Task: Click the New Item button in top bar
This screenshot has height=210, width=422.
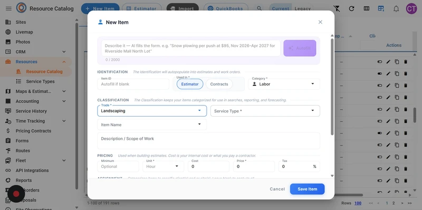Action: (x=100, y=8)
